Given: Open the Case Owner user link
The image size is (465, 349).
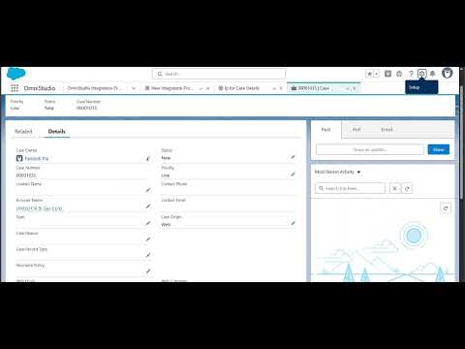Looking at the screenshot, I should coord(37,158).
